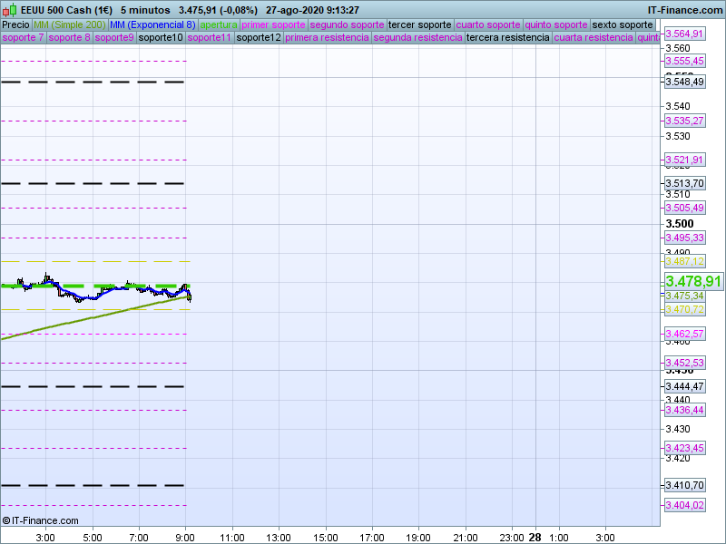Click the segundo soporte label

coord(347,24)
